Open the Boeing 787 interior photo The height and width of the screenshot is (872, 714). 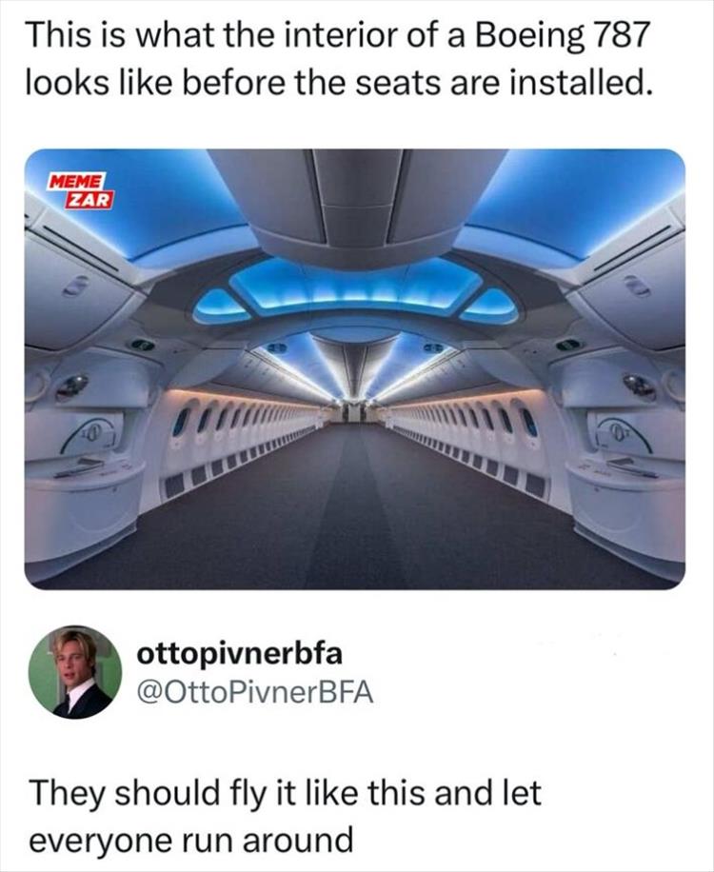(355, 368)
